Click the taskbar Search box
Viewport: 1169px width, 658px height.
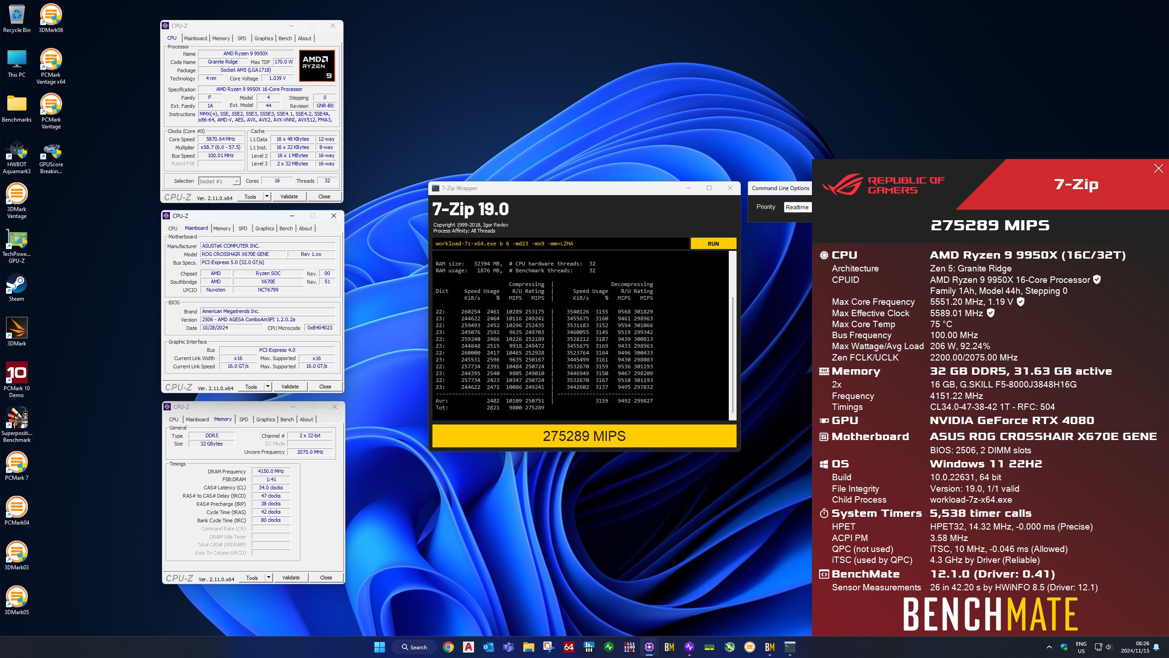[414, 647]
